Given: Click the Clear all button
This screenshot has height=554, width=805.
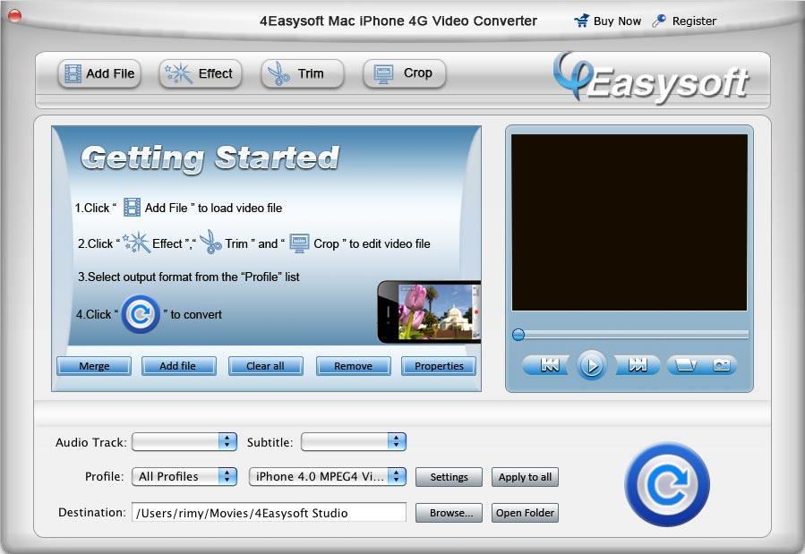Looking at the screenshot, I should point(265,366).
